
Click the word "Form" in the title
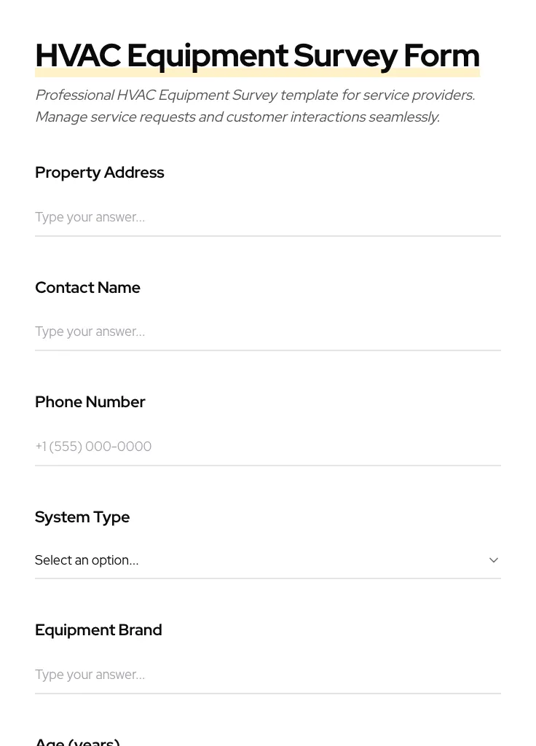[441, 56]
